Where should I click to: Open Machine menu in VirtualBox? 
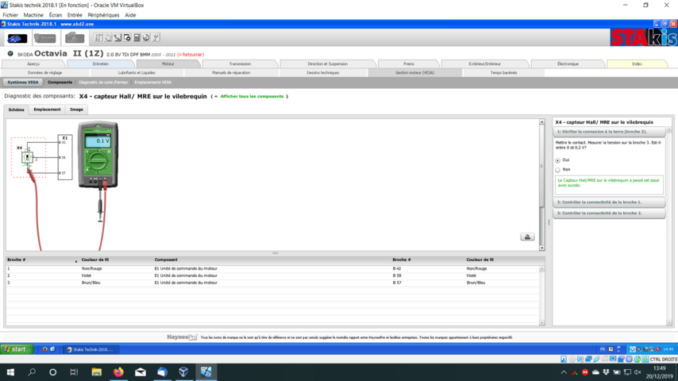point(33,15)
